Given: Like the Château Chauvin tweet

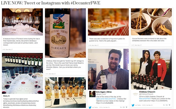Looking at the screenshot, I should (x=170, y=105).
